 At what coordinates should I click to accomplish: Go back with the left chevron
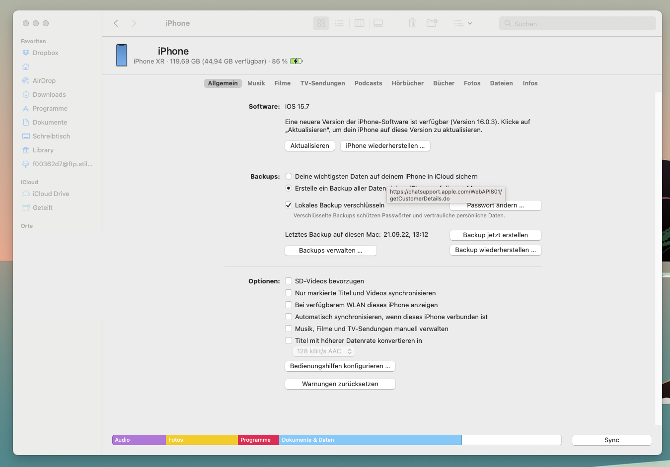point(116,23)
